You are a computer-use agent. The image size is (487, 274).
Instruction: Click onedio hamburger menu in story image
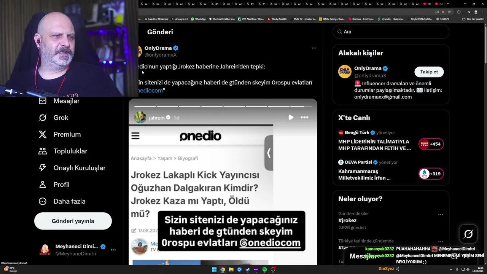[x=135, y=136]
